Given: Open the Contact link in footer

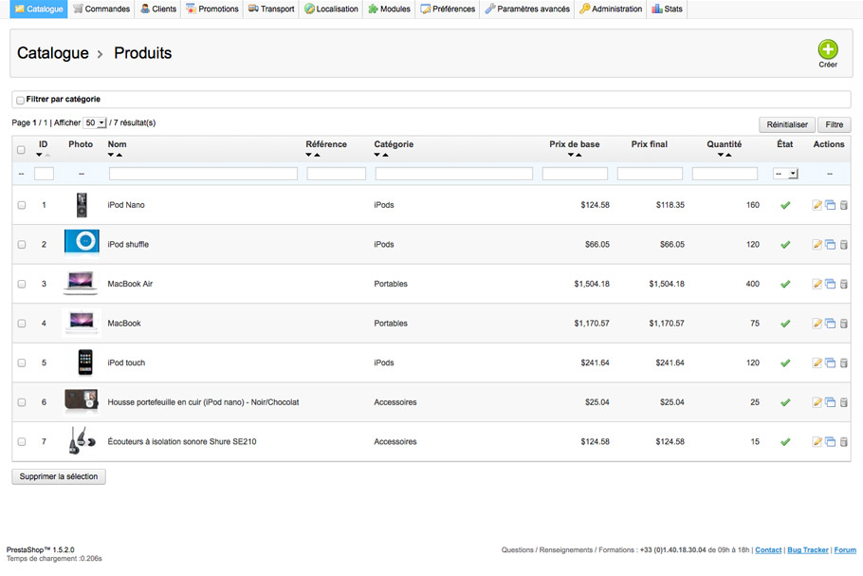Looking at the screenshot, I should [768, 550].
